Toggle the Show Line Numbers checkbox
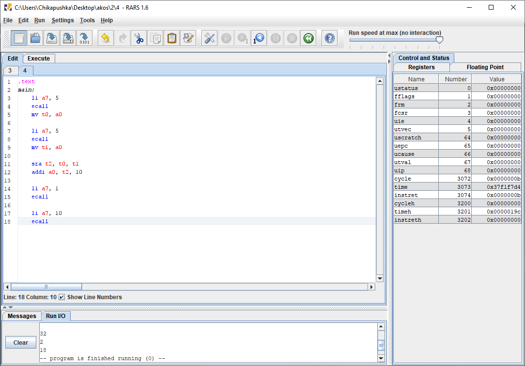The width and height of the screenshot is (525, 366). coord(62,297)
